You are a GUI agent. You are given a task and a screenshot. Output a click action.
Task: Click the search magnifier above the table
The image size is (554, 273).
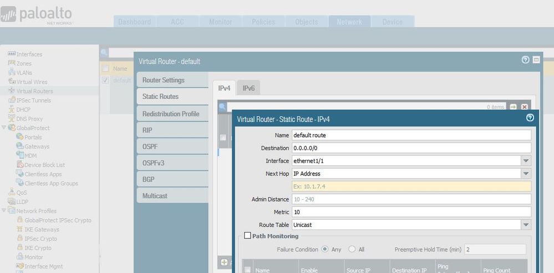click(104, 53)
